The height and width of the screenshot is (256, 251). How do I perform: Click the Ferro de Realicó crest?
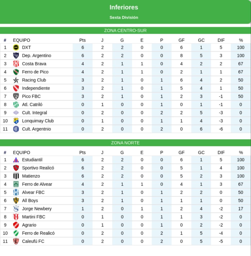pos(16,233)
